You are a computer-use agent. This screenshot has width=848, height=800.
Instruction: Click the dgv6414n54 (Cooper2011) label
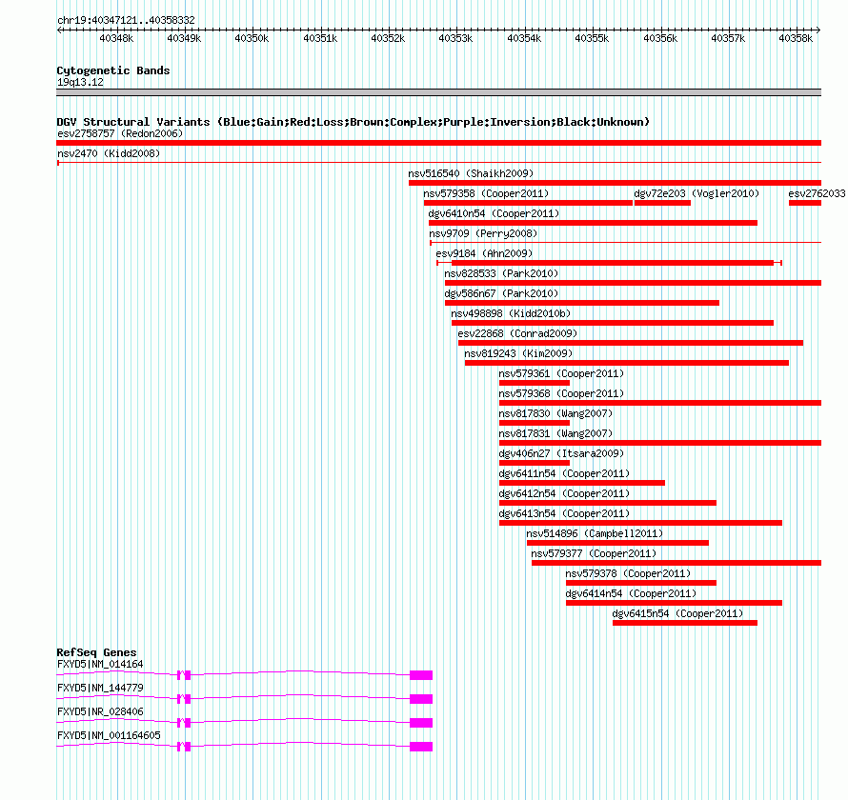tap(631, 593)
